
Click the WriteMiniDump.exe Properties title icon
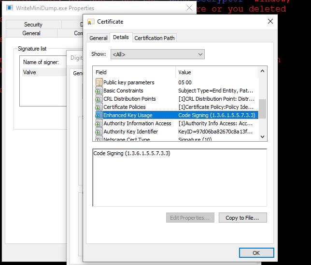10,8
